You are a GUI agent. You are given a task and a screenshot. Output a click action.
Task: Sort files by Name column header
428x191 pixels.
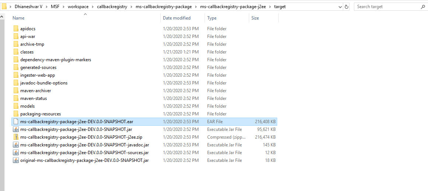[18, 18]
